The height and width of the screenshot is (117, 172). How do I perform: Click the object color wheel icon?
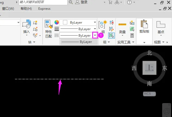coord(57,22)
